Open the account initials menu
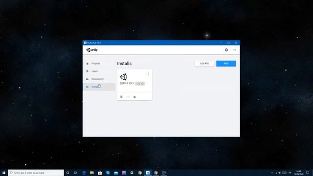313x176 pixels. point(235,50)
